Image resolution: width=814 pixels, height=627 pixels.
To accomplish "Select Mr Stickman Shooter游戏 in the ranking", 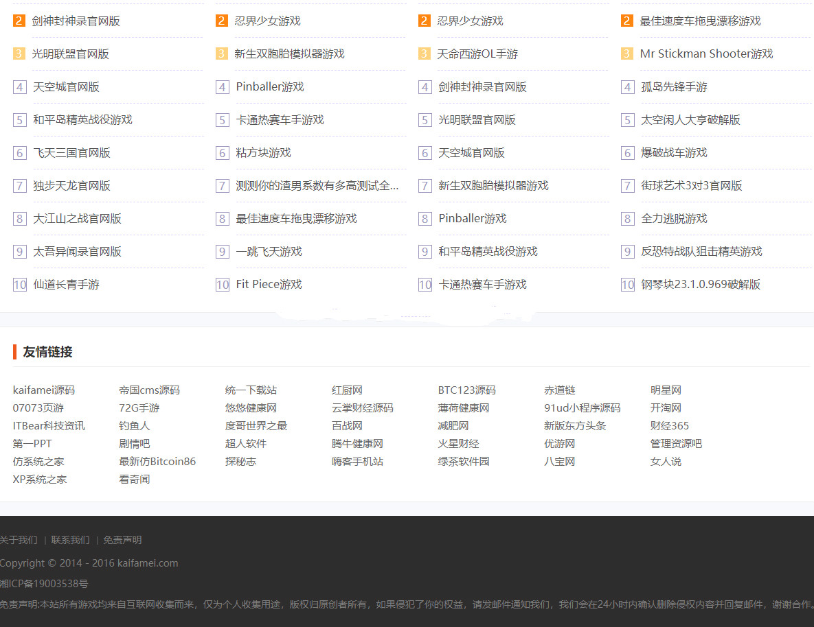I will click(706, 54).
